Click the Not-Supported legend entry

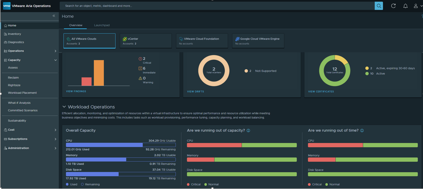(x=261, y=71)
